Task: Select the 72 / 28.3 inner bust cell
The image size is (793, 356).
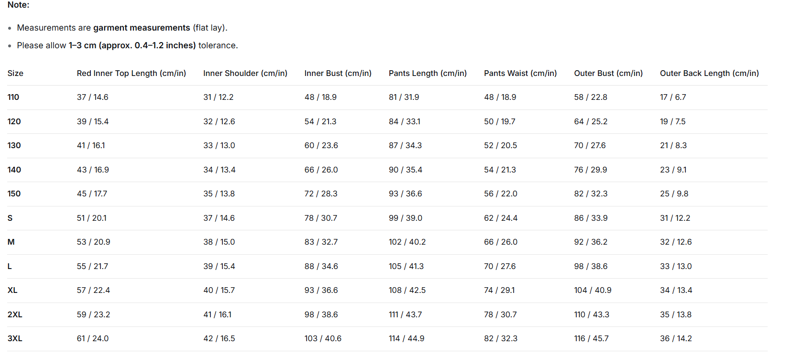Action: [x=321, y=194]
